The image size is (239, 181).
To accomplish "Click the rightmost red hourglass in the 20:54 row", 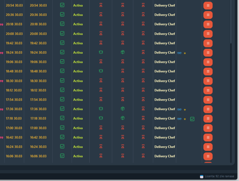I will coord(143,5).
